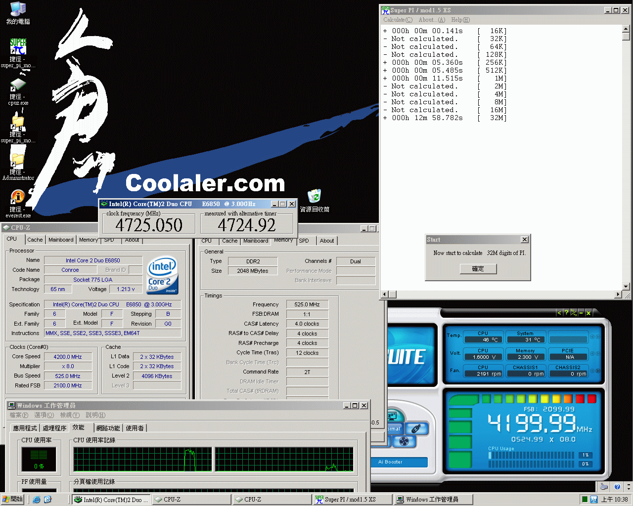Click the right arrow on AI Suite Fan row
Screen dimensions: 633x506
tap(598, 371)
